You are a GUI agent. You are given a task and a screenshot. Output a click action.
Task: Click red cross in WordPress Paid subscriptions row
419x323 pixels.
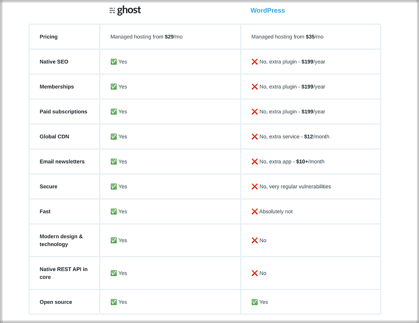click(255, 112)
